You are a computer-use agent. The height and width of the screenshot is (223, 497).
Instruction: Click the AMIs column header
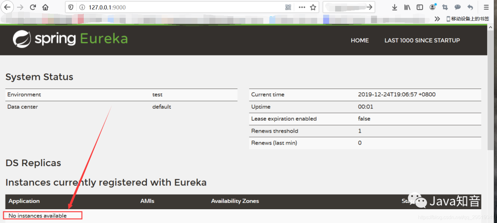coord(147,201)
